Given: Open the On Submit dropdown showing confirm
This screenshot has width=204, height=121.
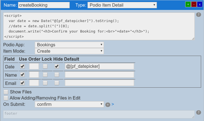Looking at the screenshot, I should click(x=69, y=104).
